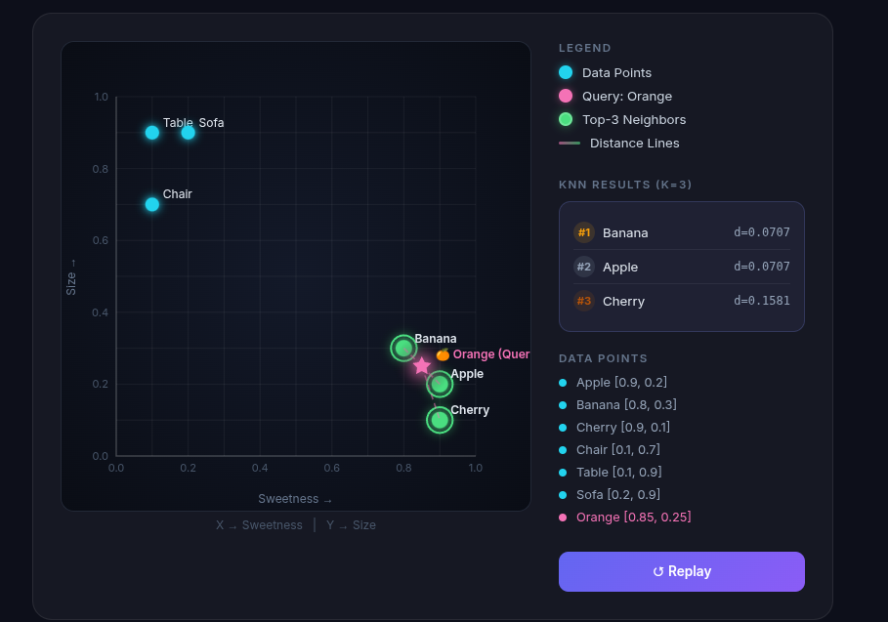The width and height of the screenshot is (888, 622).
Task: Click the green Top-3 Neighbors legend swatch
Action: point(566,119)
